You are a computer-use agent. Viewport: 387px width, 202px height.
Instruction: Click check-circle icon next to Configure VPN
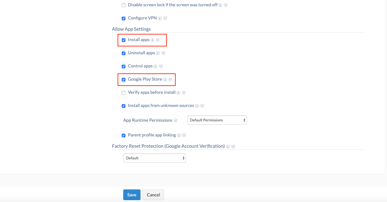coord(165,18)
